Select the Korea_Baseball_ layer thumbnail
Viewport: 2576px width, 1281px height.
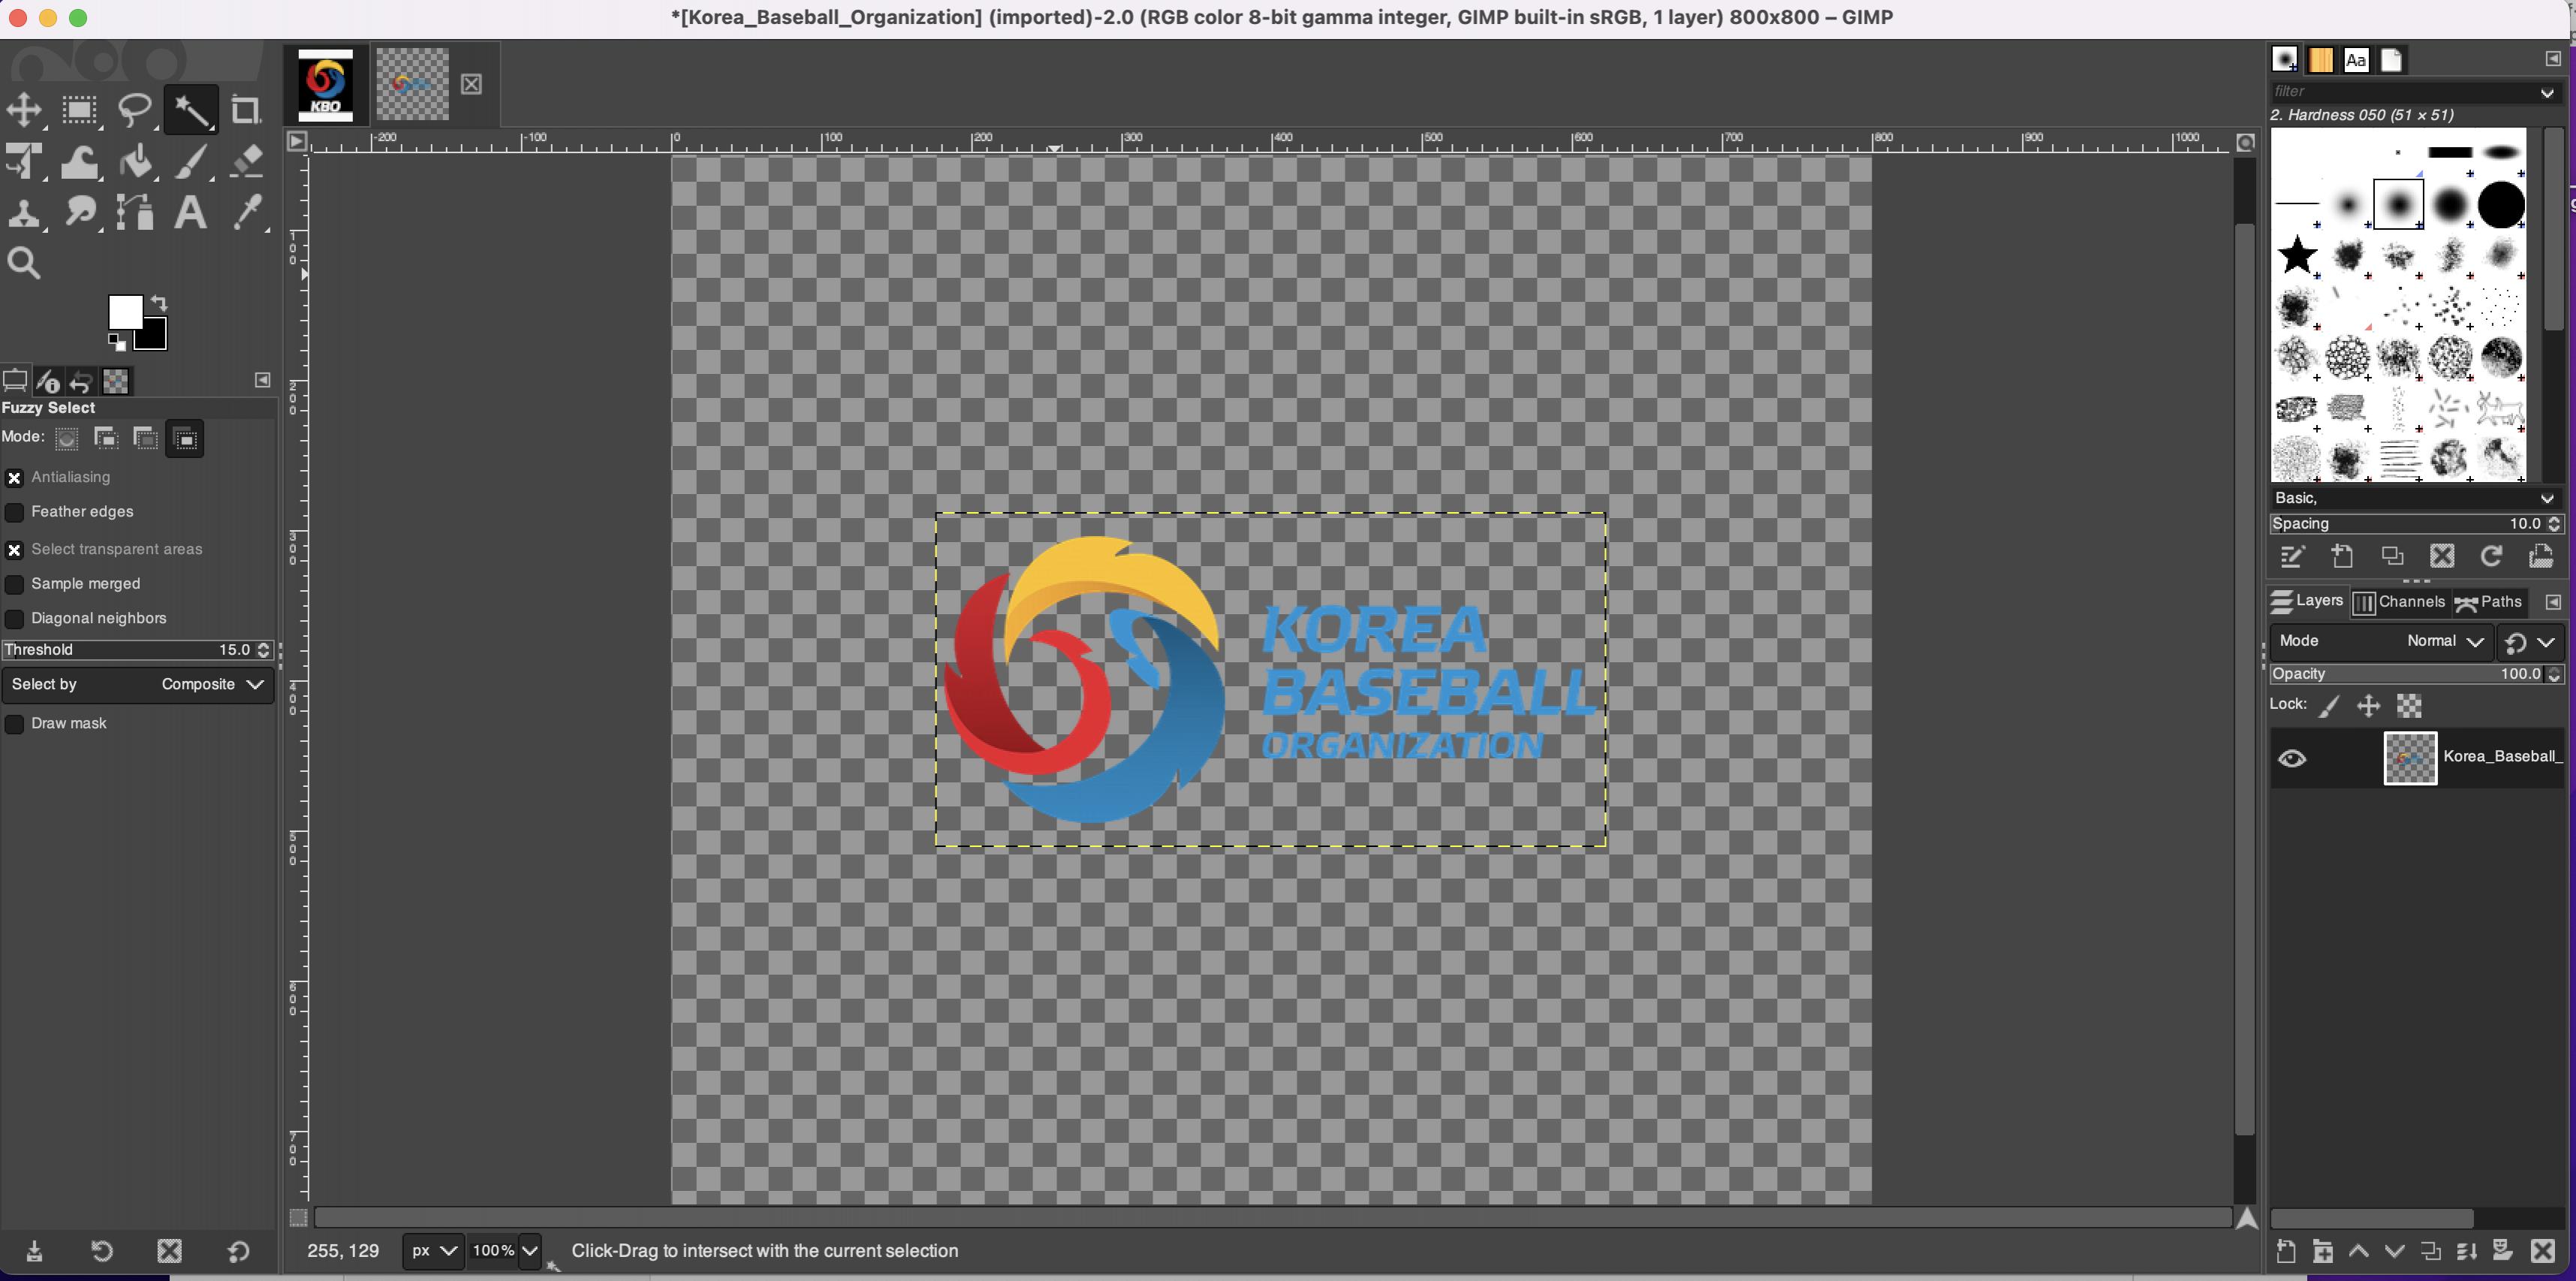point(2410,759)
